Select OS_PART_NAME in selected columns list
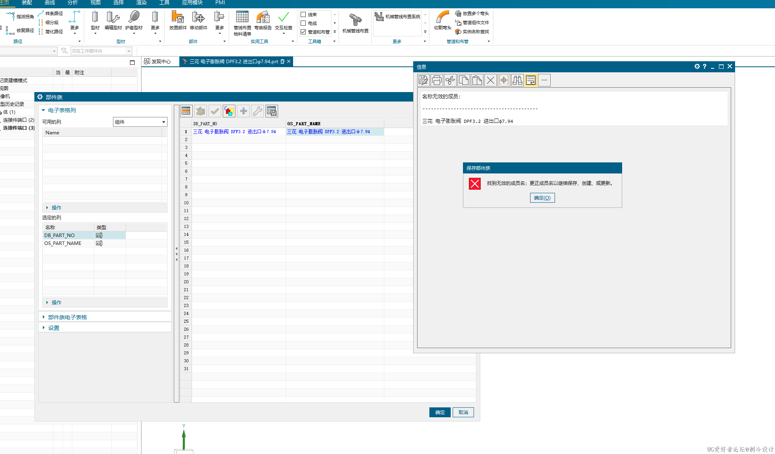The height and width of the screenshot is (454, 775). (x=69, y=243)
